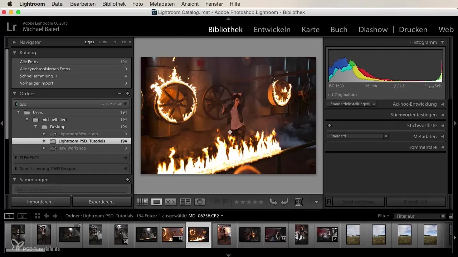
Task: Rotate photo clockwise
Action: coord(285,202)
